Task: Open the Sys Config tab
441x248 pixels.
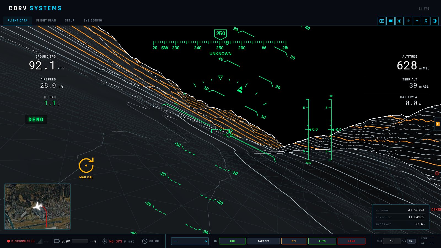Action: point(93,21)
